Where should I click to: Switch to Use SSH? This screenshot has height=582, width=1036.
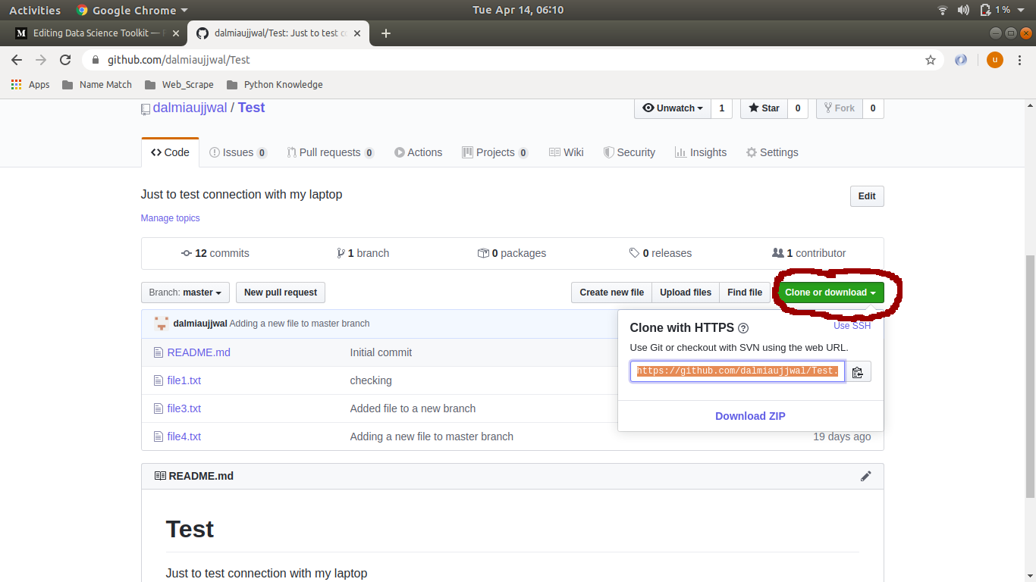tap(852, 326)
